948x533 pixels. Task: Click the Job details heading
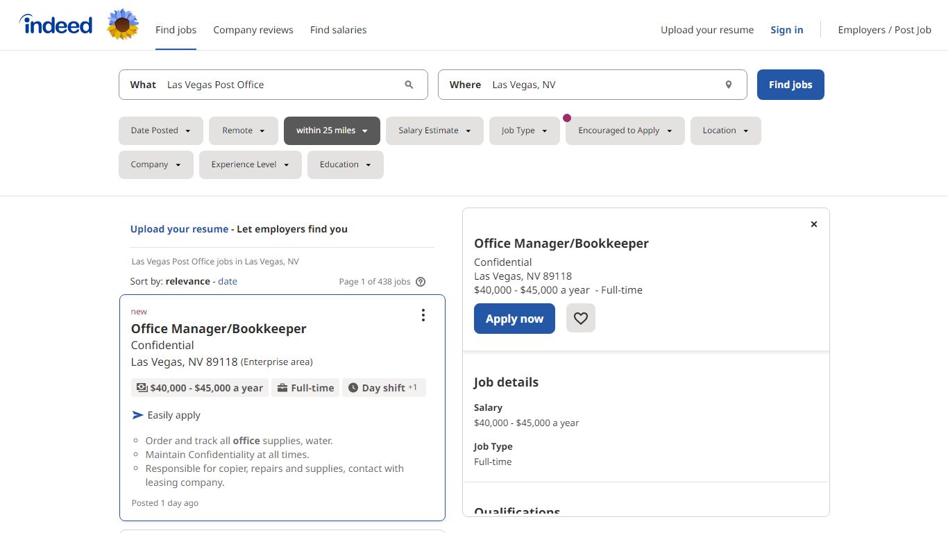tap(506, 382)
